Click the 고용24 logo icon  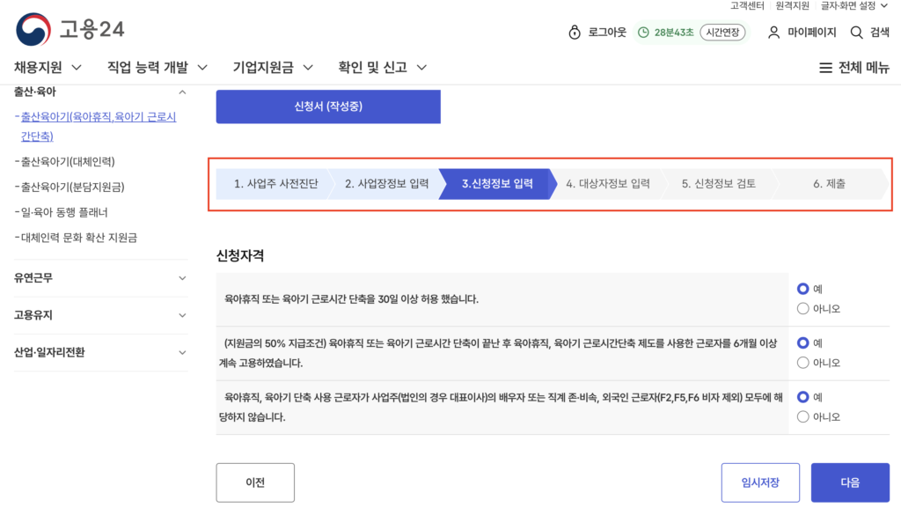coord(33,30)
